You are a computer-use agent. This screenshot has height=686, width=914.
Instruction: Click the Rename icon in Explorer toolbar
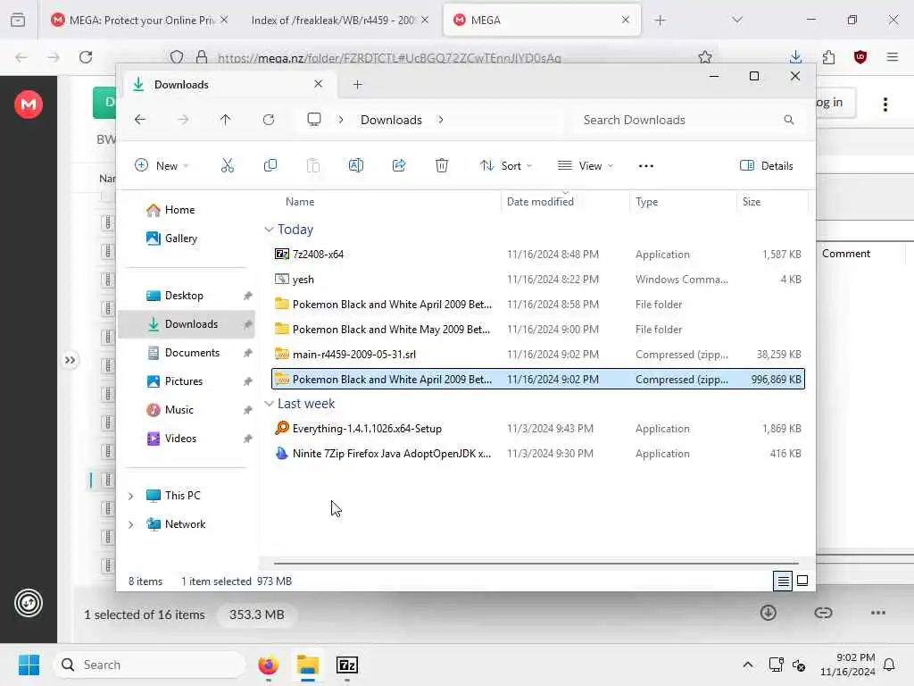[355, 165]
